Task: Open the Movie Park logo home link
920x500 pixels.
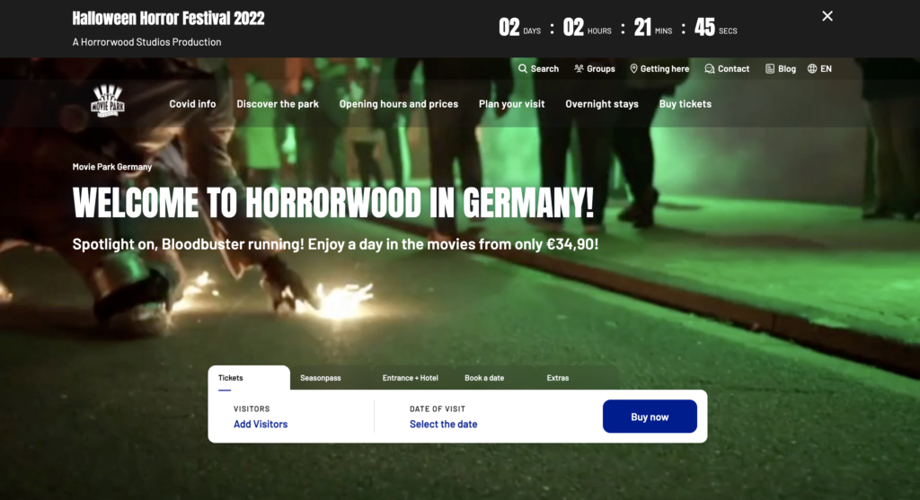Action: pyautogui.click(x=108, y=101)
